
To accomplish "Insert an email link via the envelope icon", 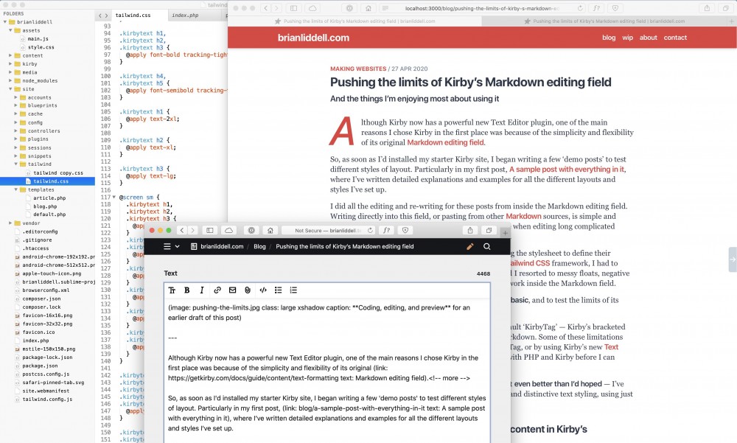I will pyautogui.click(x=232, y=290).
